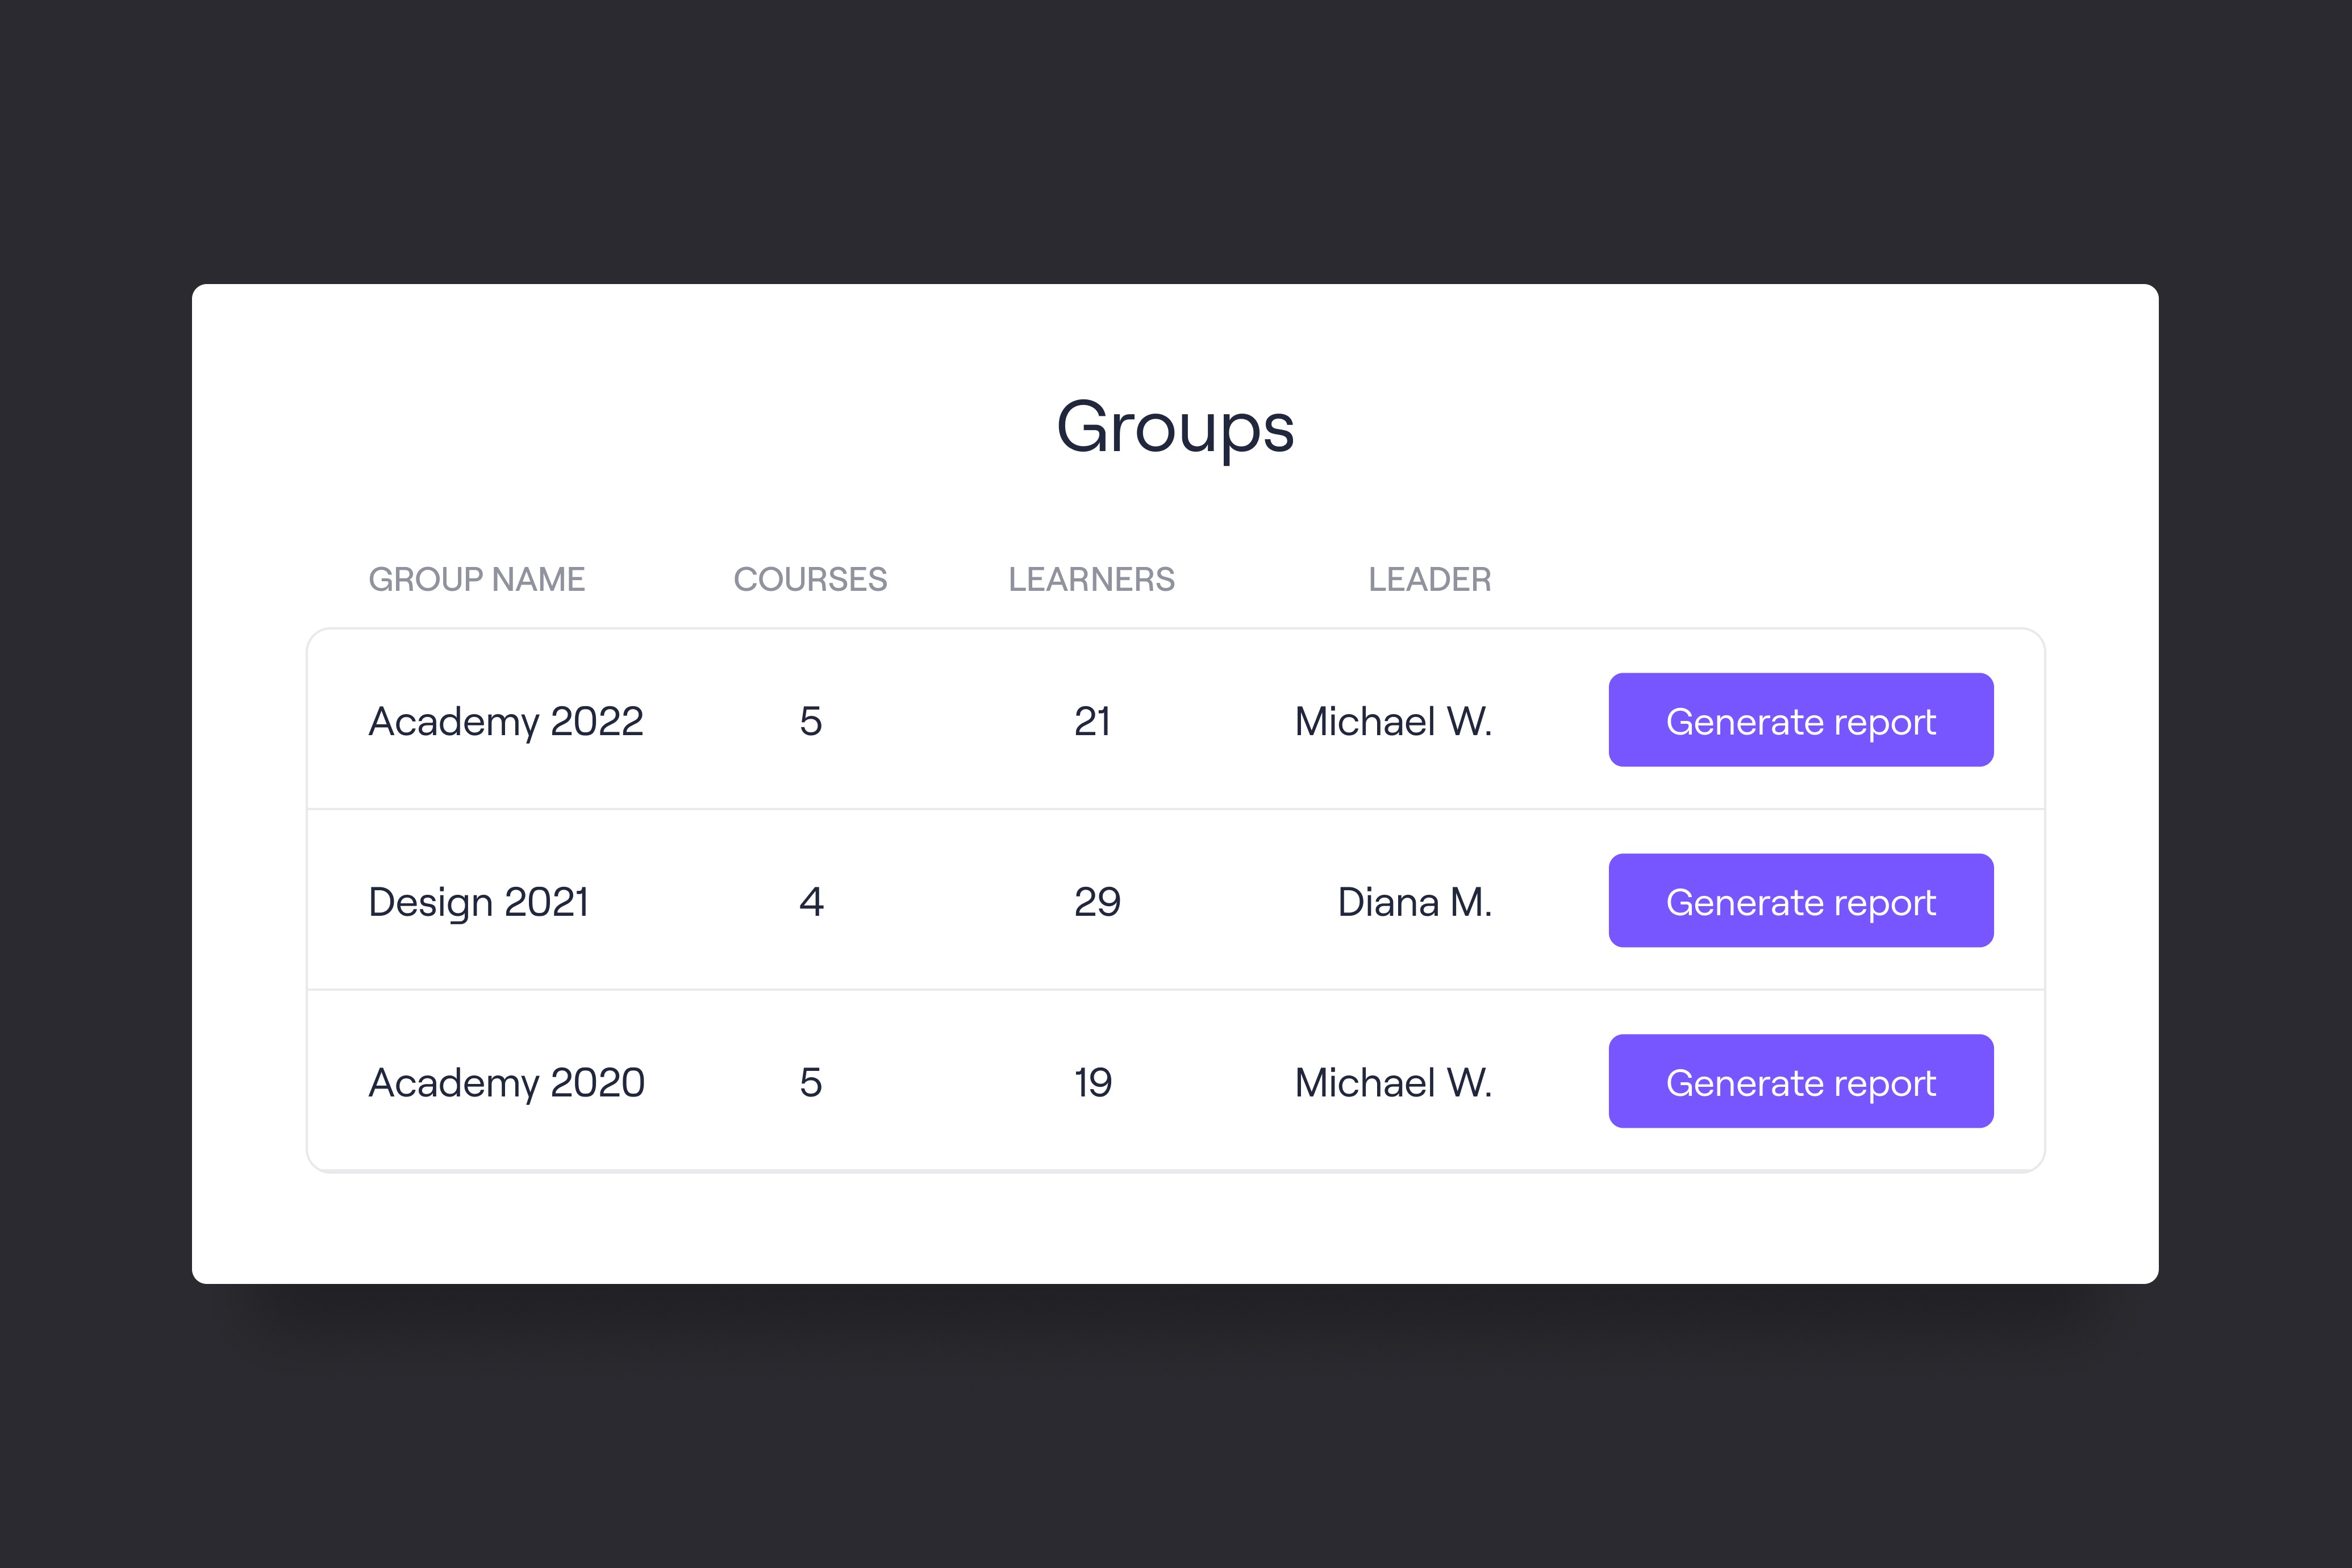This screenshot has height=1568, width=2352.
Task: Click learners count 19
Action: [x=1093, y=1082]
